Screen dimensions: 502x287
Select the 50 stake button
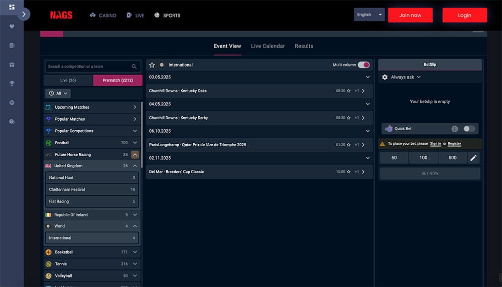click(394, 158)
